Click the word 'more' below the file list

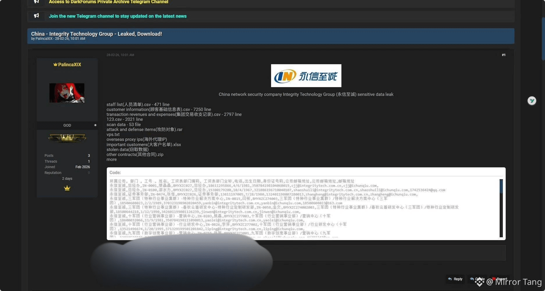point(112,160)
